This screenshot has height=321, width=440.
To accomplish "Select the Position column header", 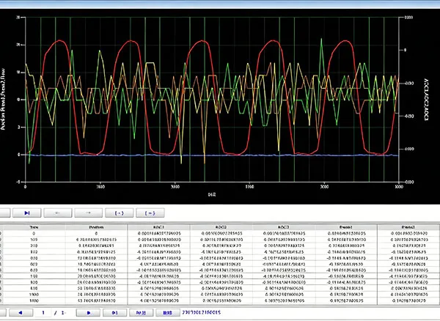I will click(96, 227).
